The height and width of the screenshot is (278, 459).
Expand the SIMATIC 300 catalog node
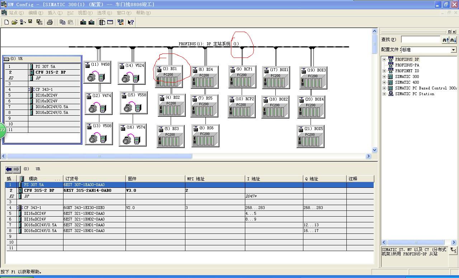pos(384,77)
